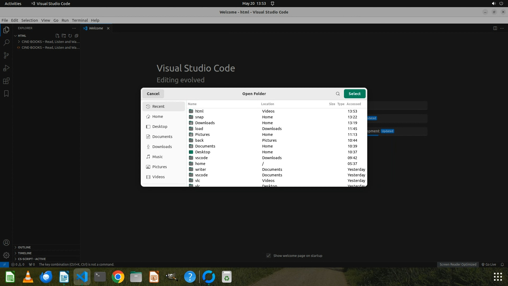
Task: Open Source Control view icon
Action: click(6, 55)
